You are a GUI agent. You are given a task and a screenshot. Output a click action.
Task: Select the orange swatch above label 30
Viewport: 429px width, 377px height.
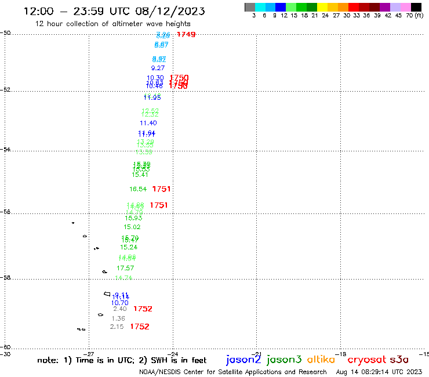pos(343,7)
